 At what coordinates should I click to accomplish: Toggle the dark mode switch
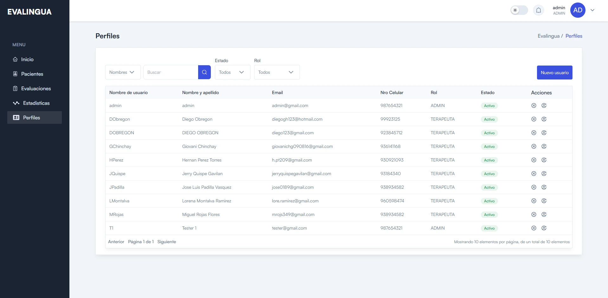tap(519, 10)
